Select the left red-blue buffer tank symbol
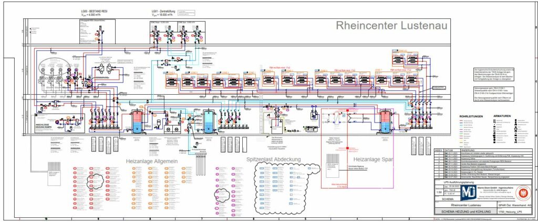 pos(138,120)
